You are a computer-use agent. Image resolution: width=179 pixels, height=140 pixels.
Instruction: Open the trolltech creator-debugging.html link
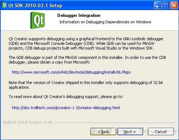pos(66,108)
